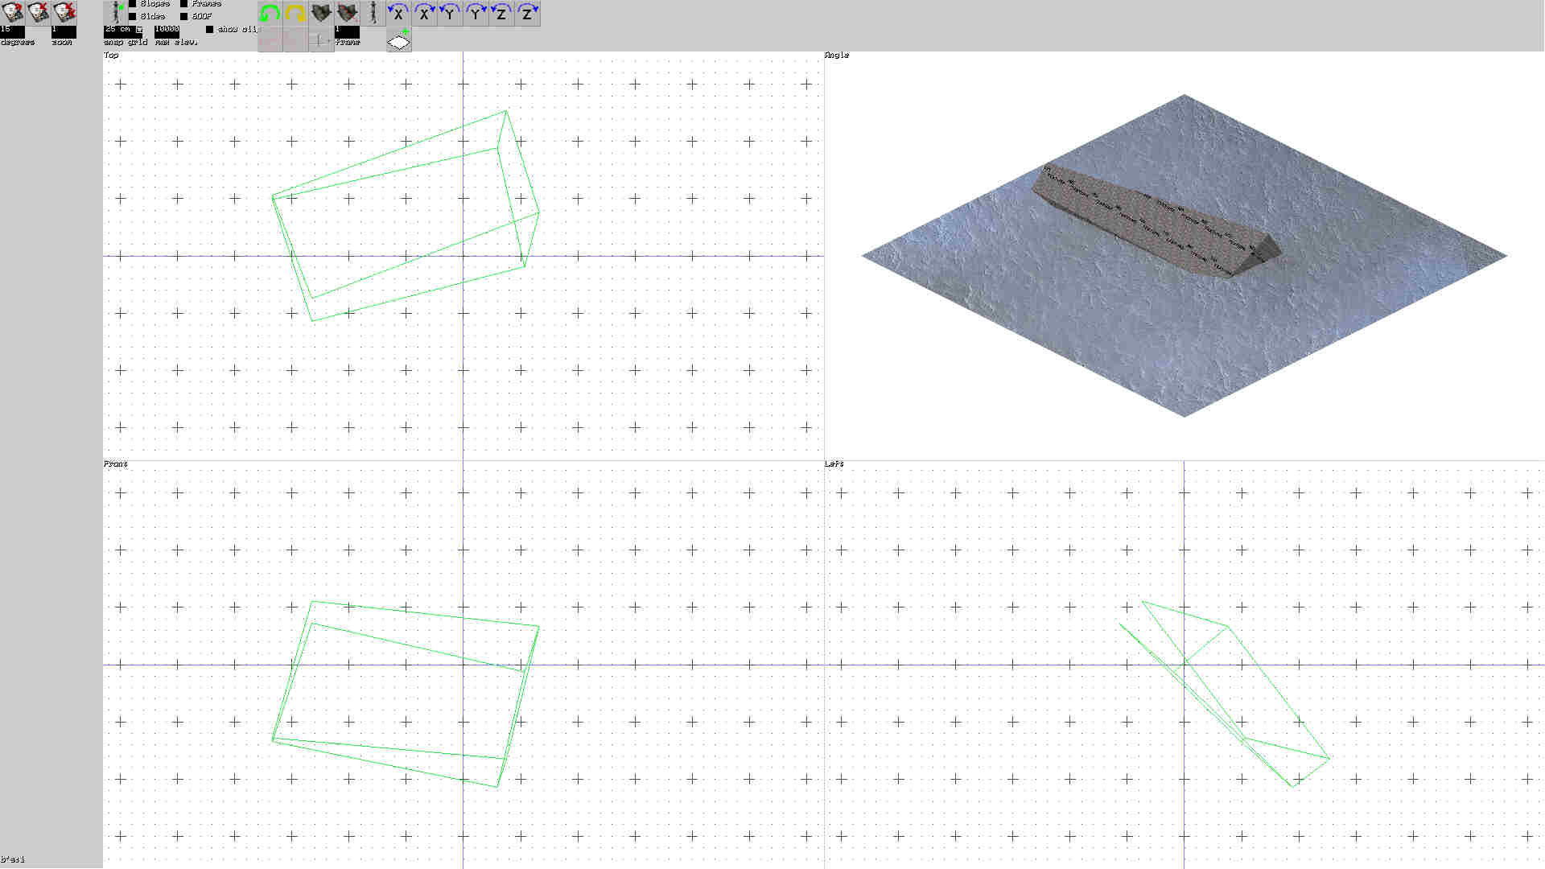
Task: Rotate the object around the Z axis
Action: pos(501,13)
